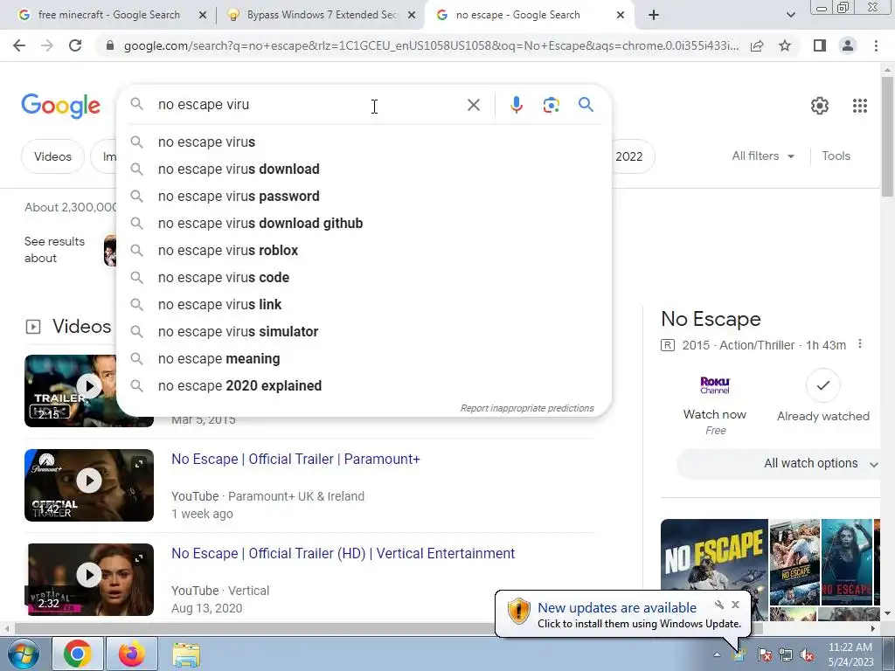Screen dimensions: 895x671
Task: Switch to Bypass Windows 7 Extended tab
Action: tap(322, 15)
